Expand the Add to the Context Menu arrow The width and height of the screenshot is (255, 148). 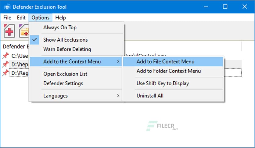118,61
